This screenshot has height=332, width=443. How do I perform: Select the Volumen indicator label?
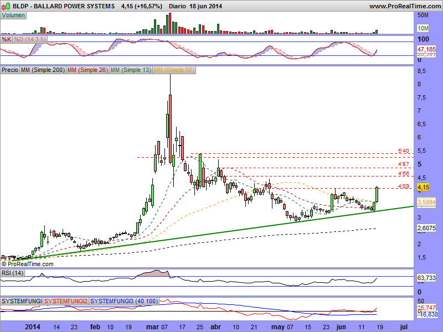tap(13, 15)
